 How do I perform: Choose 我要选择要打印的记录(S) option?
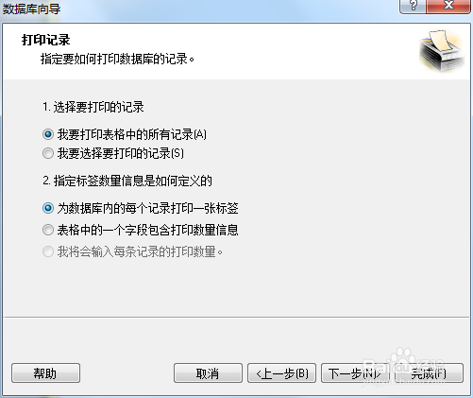tap(113, 153)
